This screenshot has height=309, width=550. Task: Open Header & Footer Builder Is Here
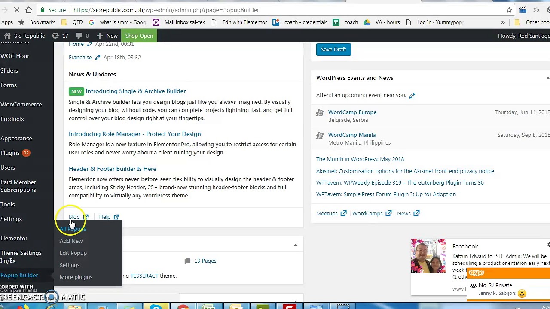(113, 169)
